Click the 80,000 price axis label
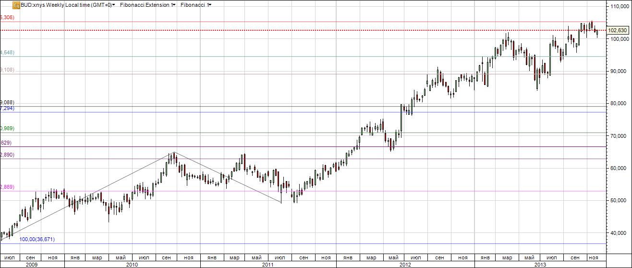The height and width of the screenshot is (268, 632). click(x=619, y=103)
